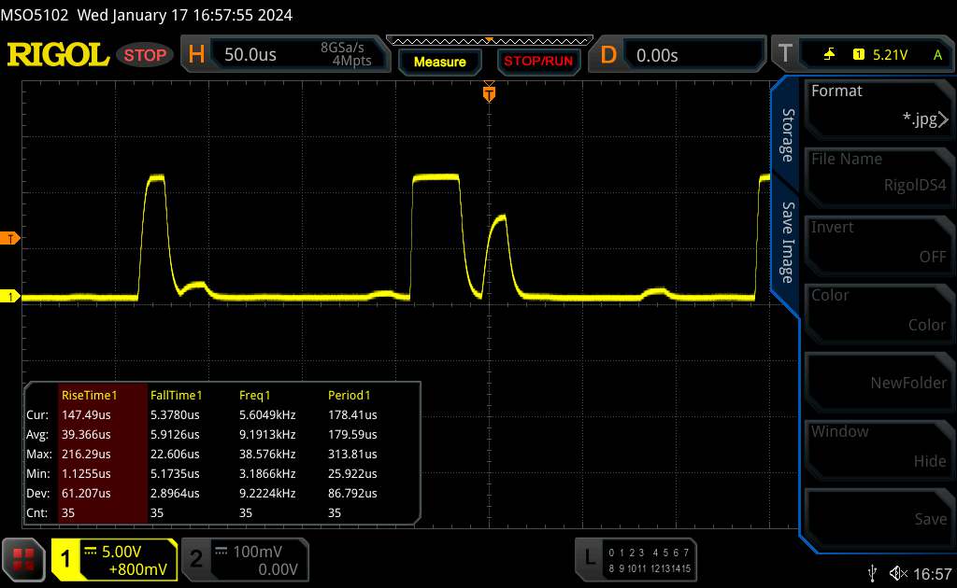Image resolution: width=957 pixels, height=588 pixels.
Task: Select the Period1 measurement column header
Action: (x=350, y=395)
